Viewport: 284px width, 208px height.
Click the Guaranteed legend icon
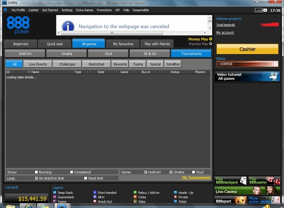coord(54,197)
